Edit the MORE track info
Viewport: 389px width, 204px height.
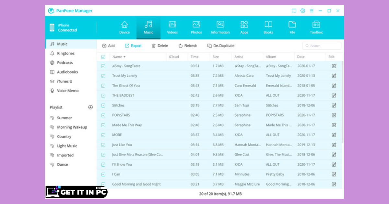[x=334, y=135]
